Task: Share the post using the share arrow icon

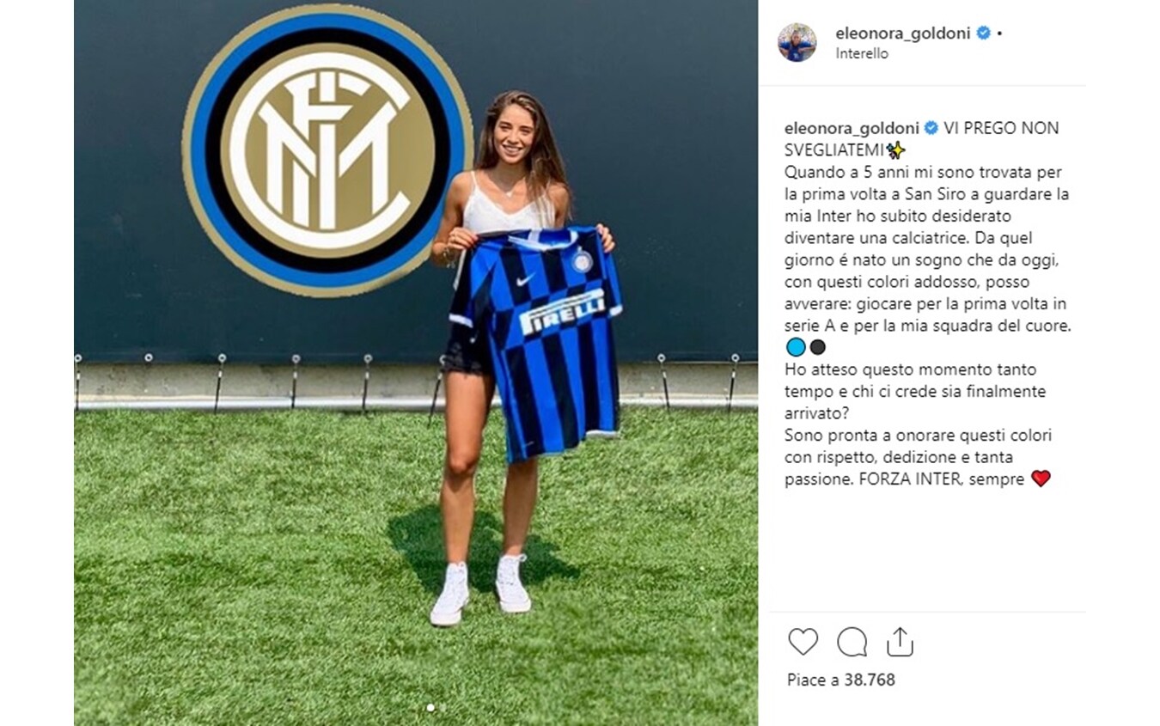Action: tap(900, 641)
